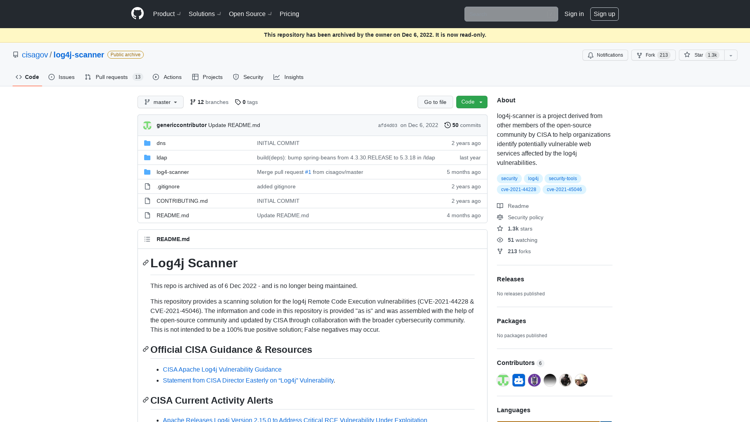Click the first contributor avatar
The image size is (750, 422).
tap(503, 380)
